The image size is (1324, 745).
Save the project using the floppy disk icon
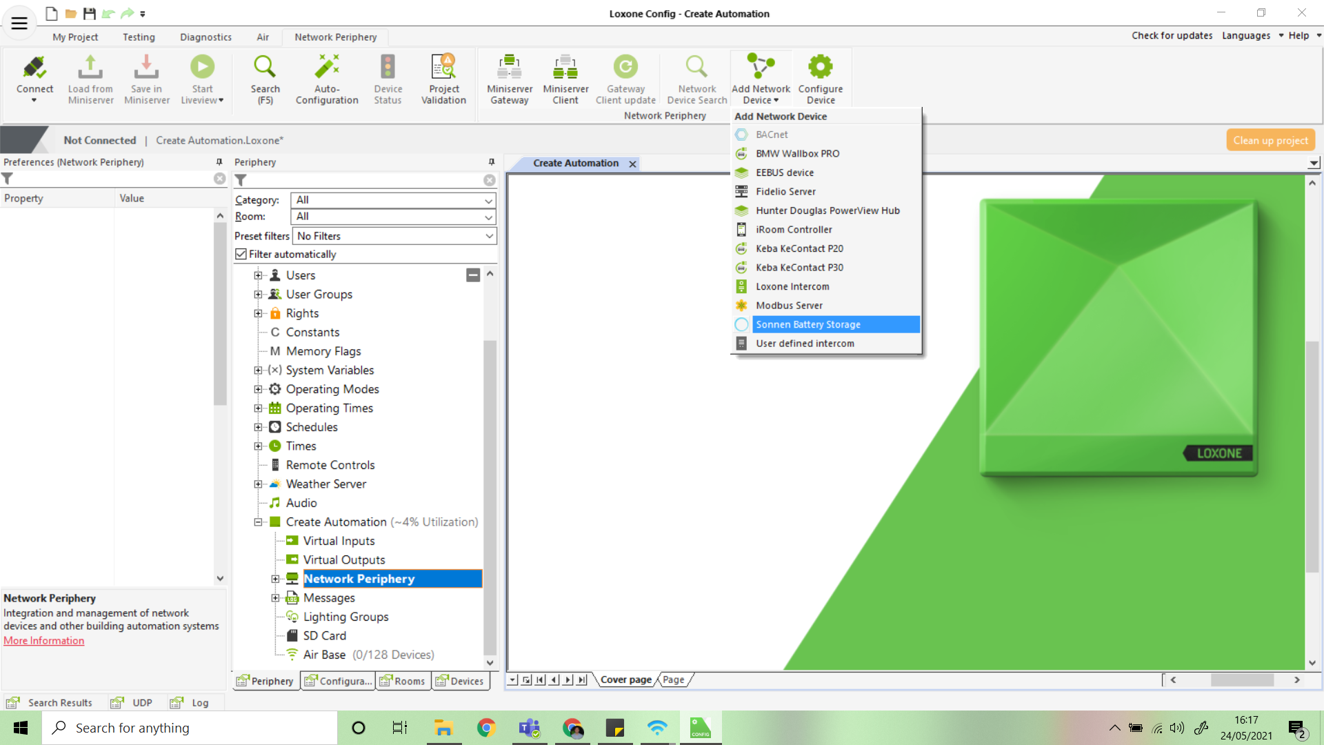pos(89,13)
